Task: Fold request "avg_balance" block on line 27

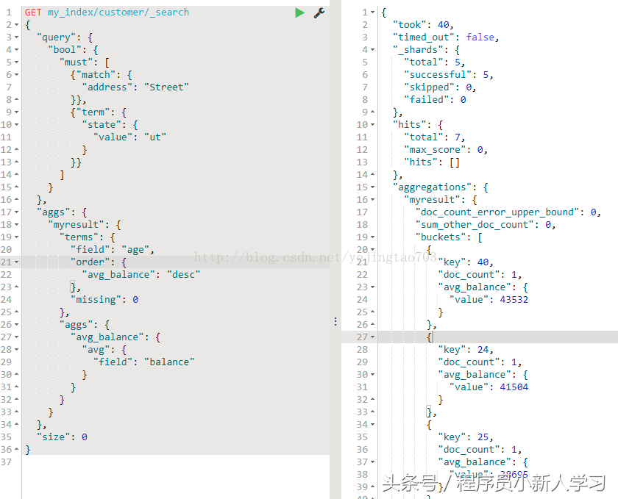Action: [x=16, y=337]
